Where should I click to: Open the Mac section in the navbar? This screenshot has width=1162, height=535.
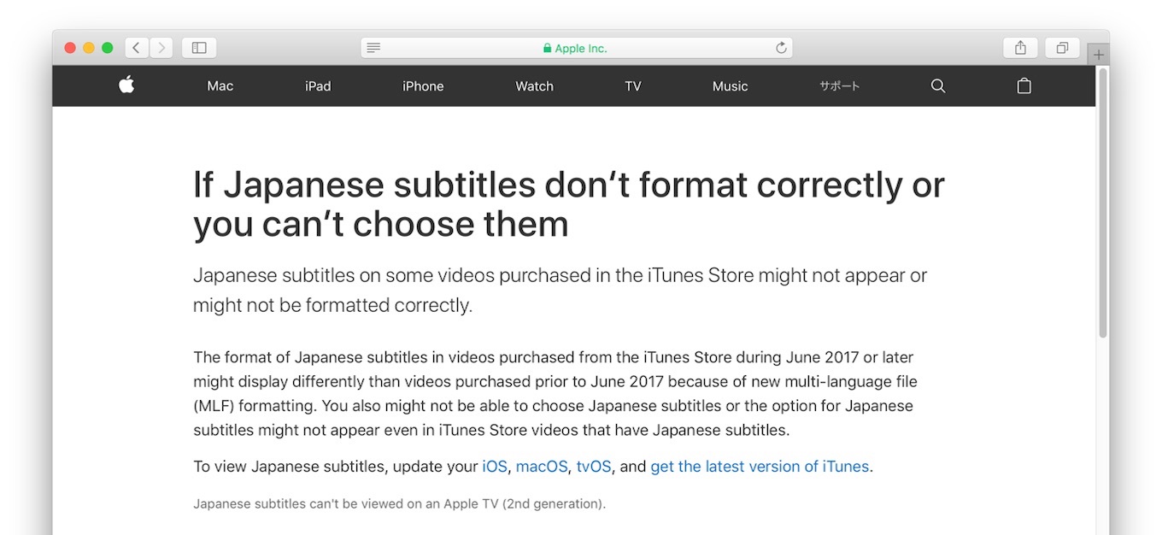click(x=220, y=85)
